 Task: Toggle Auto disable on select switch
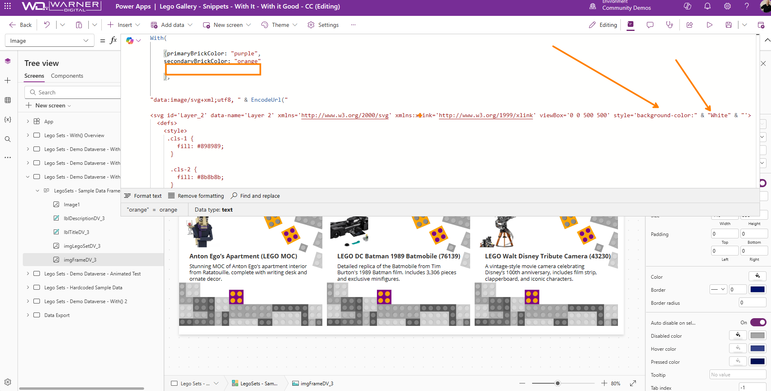758,322
